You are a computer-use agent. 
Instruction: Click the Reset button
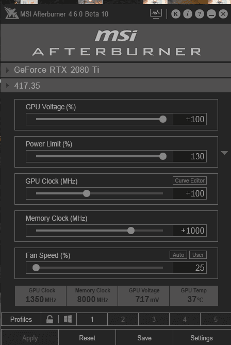(x=87, y=338)
